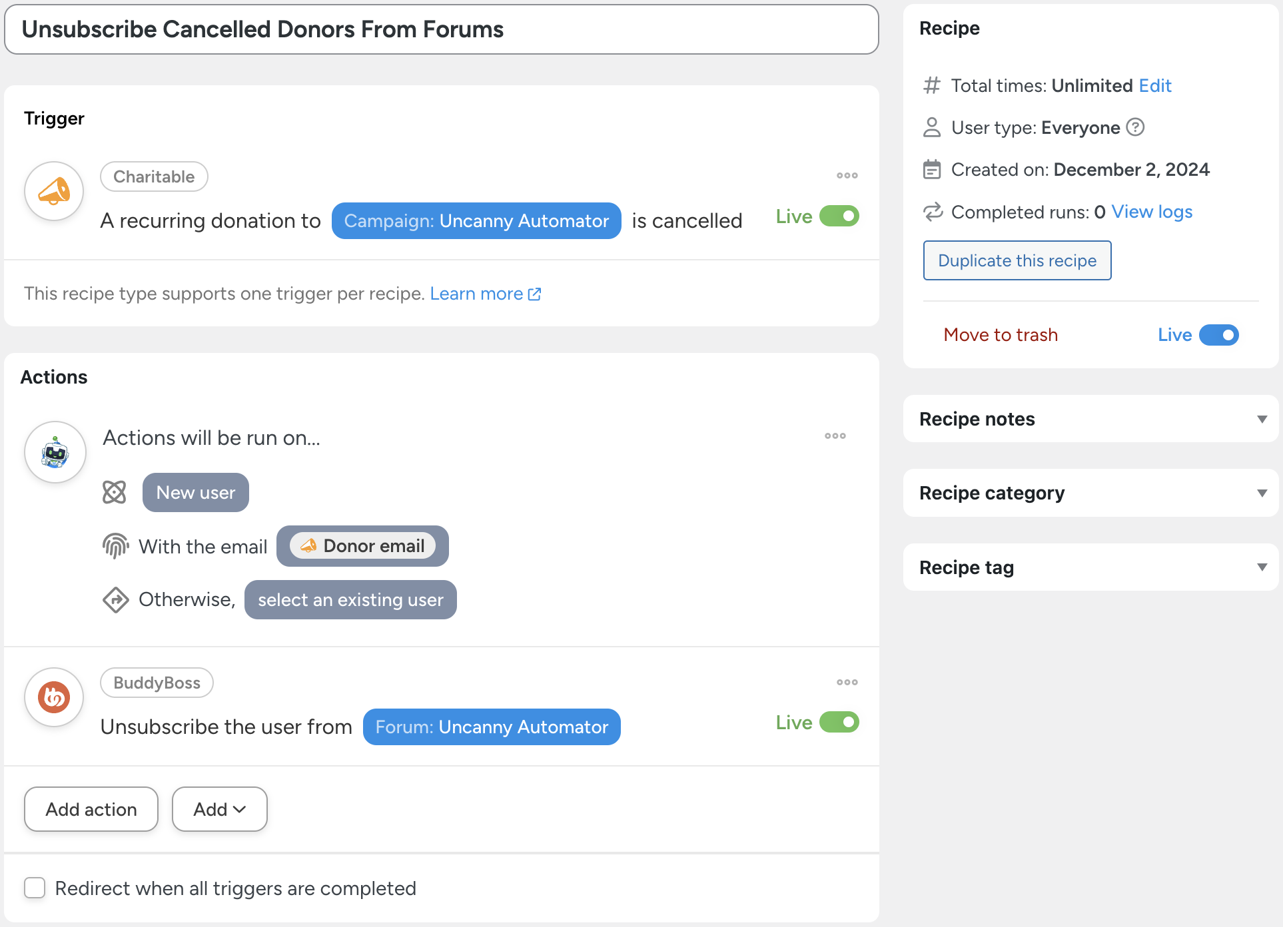This screenshot has height=927, width=1283.
Task: Click the Automator robot avatar icon
Action: [x=55, y=452]
